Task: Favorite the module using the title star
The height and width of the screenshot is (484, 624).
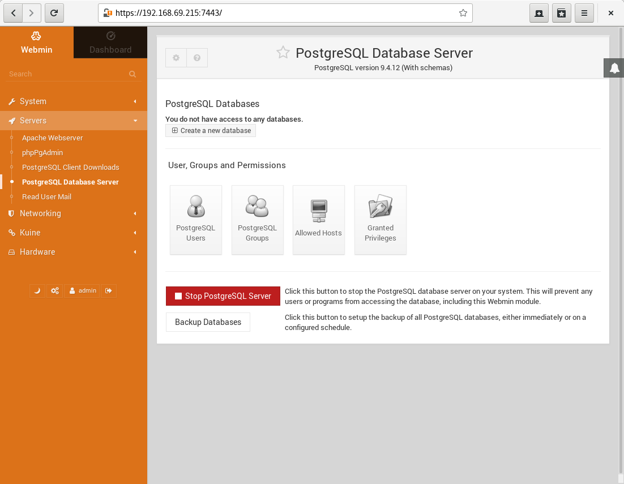Action: [x=283, y=53]
